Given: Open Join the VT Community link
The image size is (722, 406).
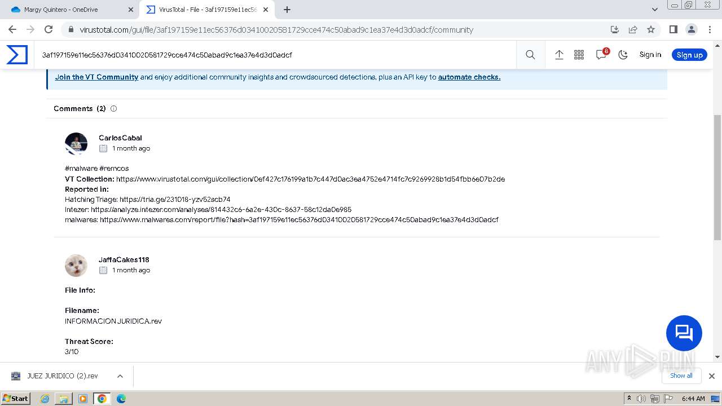Looking at the screenshot, I should click(96, 77).
